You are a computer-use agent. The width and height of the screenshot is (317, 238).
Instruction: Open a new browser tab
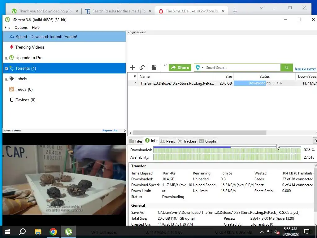[235, 11]
